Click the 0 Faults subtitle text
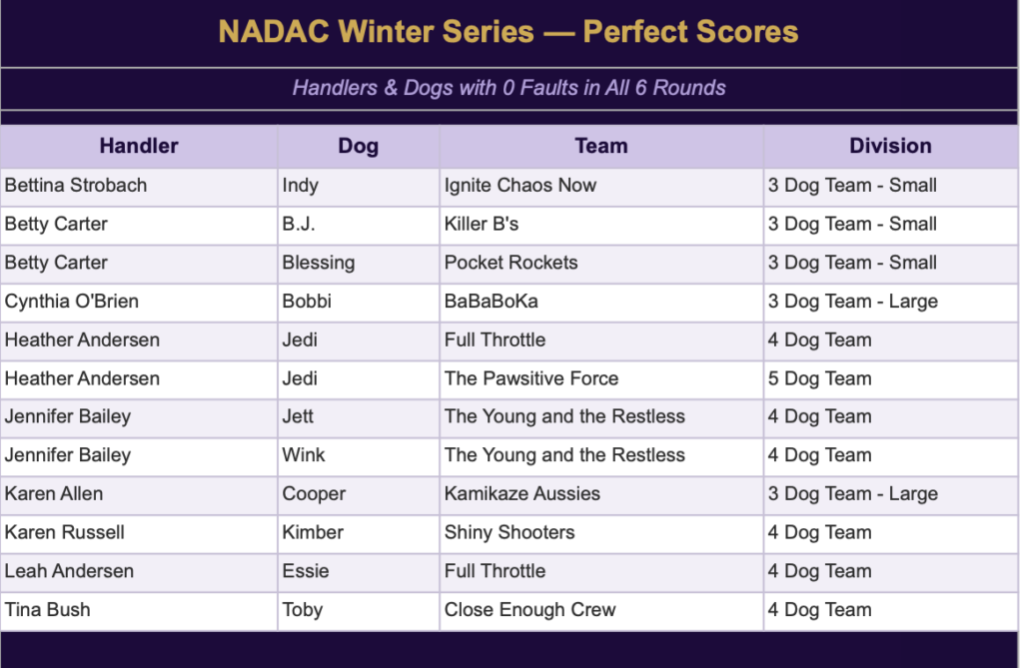 tap(509, 88)
